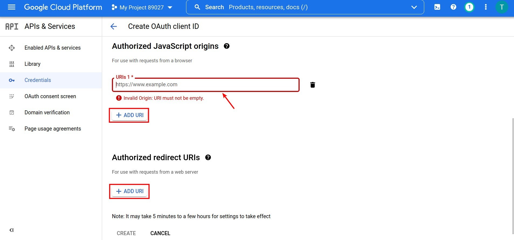This screenshot has width=514, height=240.
Task: Click the APIs & Services heading
Action: tap(50, 26)
